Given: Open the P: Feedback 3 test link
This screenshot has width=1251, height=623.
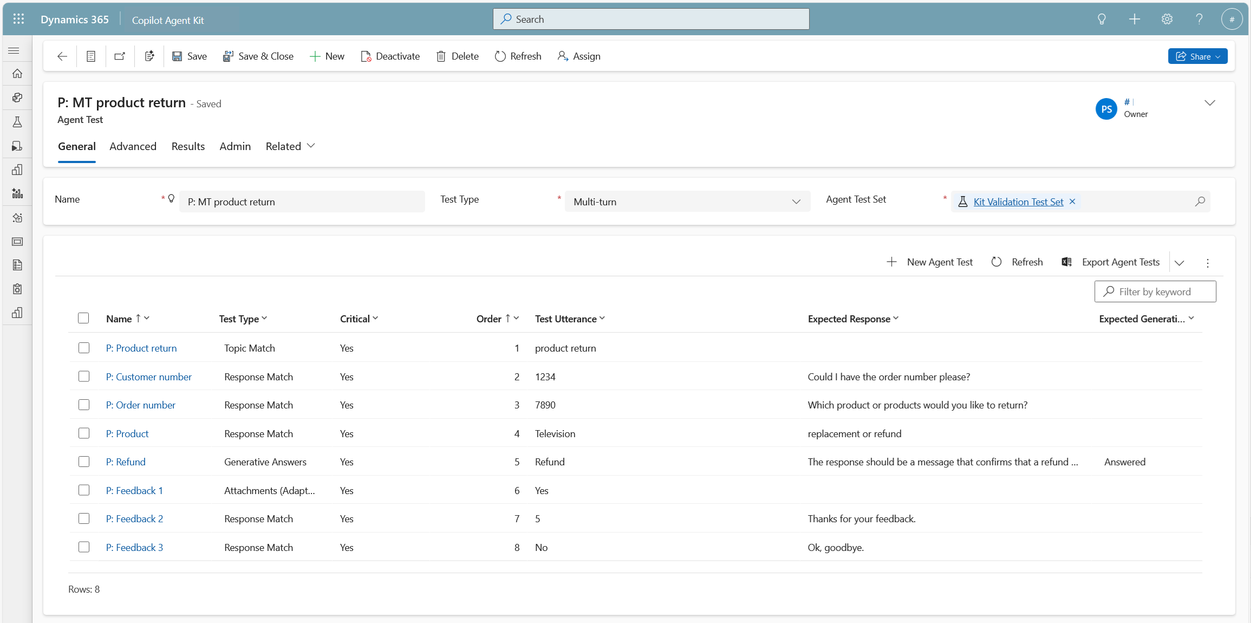Looking at the screenshot, I should coord(134,548).
